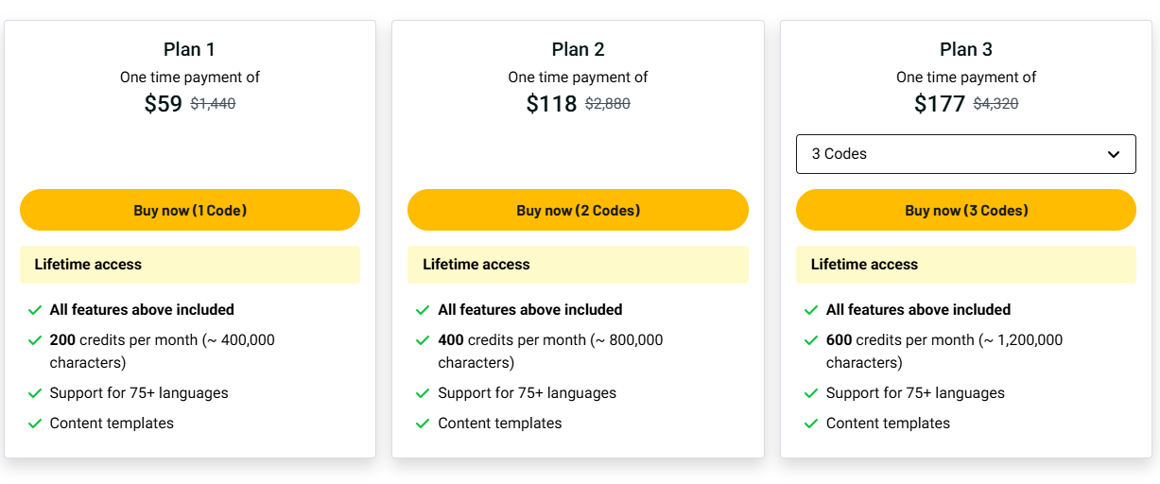Viewport: 1160px width, 484px height.
Task: Click the struck-through $2,880 original price
Action: 608,104
